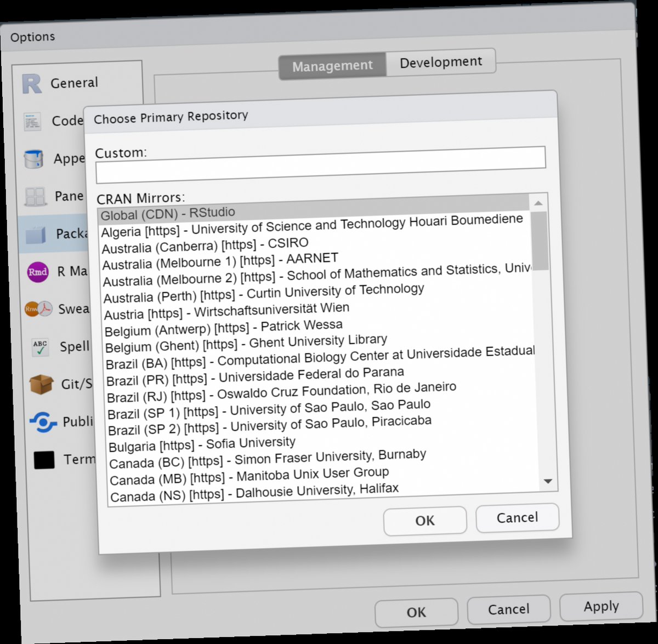This screenshot has width=658, height=644.
Task: Confirm repository choice with dialog OK
Action: [425, 521]
